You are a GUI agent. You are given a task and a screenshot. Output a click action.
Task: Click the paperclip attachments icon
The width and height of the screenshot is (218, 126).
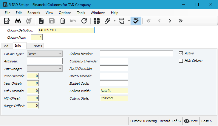(x=107, y=21)
